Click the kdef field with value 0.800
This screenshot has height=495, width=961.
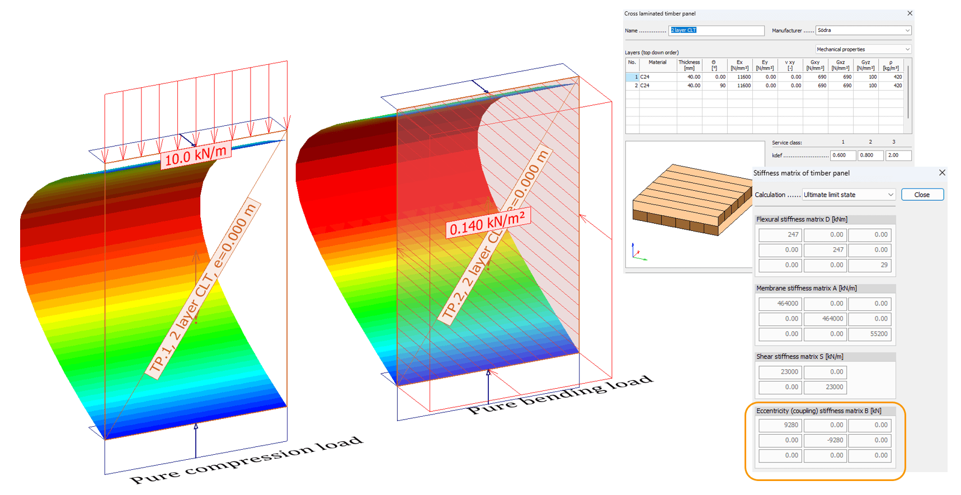tap(870, 155)
